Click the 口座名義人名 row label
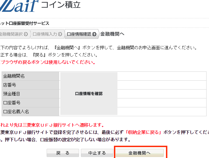Viewport: 209px width, 158px height. coord(16,112)
